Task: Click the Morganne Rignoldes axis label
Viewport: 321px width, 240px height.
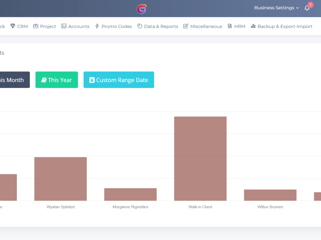Action: (x=130, y=207)
